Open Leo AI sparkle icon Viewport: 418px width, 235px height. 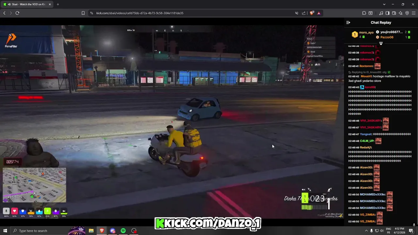(400, 13)
